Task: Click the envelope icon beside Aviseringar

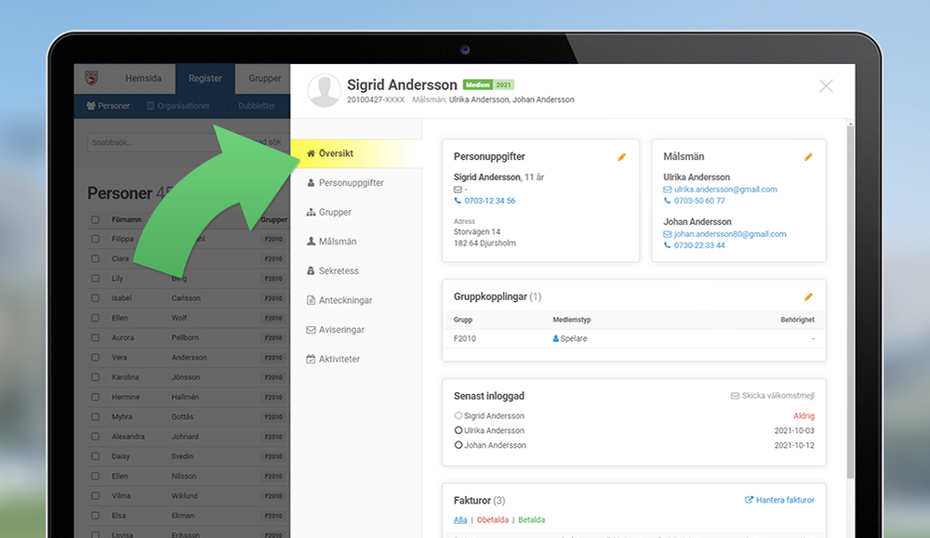Action: (x=311, y=330)
